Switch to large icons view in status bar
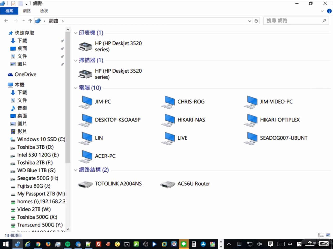This screenshot has height=249, width=333. (x=328, y=235)
